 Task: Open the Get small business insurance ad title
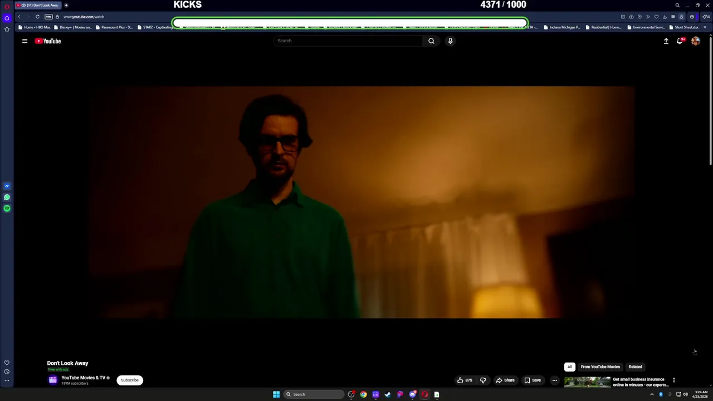coord(641,382)
